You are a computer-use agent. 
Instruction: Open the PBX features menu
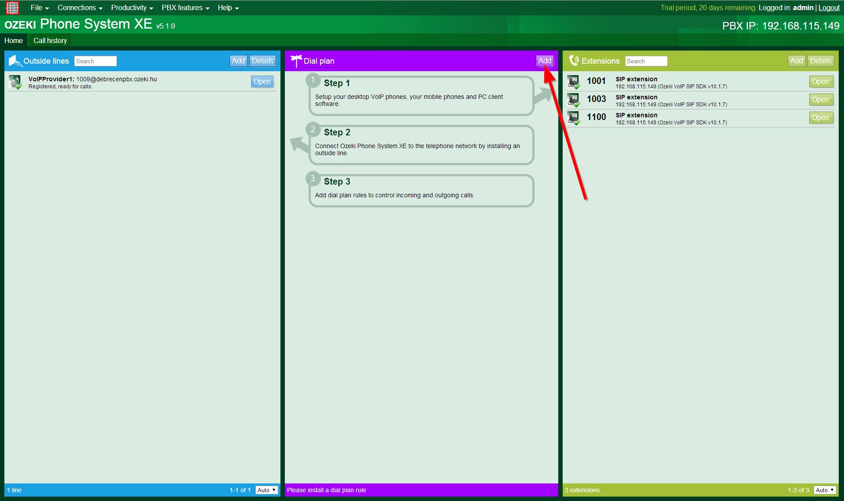(185, 7)
